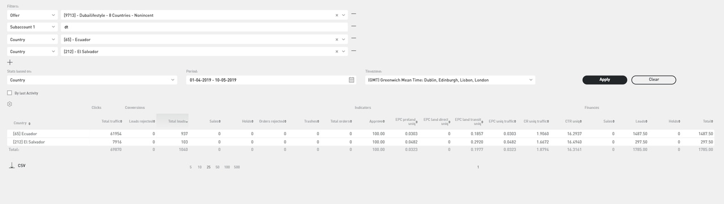Viewport: 724px width, 204px height.
Task: Sort by Orders rejected column header
Action: click(273, 121)
